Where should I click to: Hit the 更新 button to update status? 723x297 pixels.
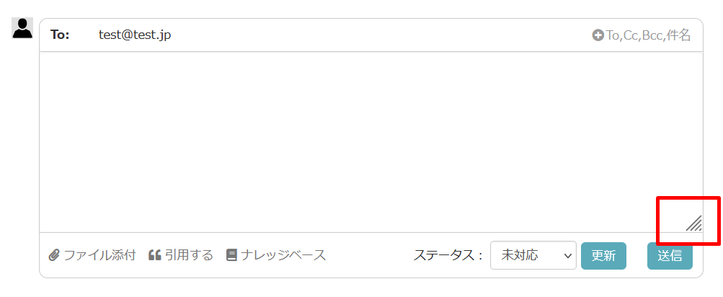[603, 255]
